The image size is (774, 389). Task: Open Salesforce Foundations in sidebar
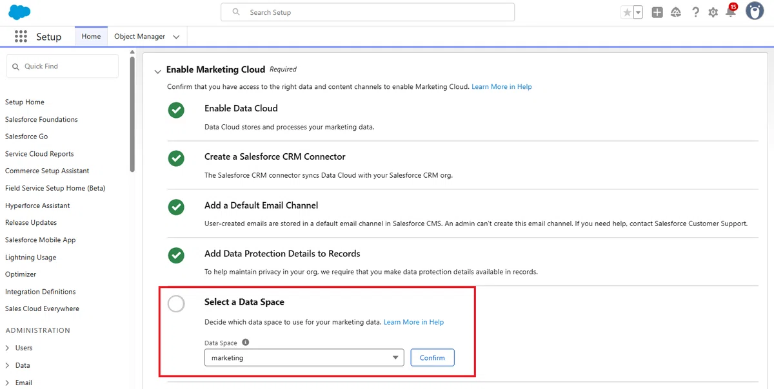pos(41,119)
